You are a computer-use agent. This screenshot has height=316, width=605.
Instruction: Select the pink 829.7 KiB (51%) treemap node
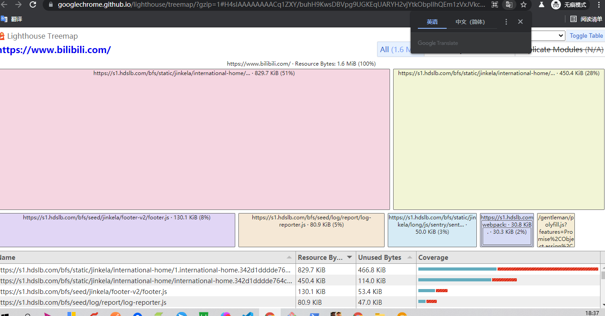pyautogui.click(x=194, y=139)
